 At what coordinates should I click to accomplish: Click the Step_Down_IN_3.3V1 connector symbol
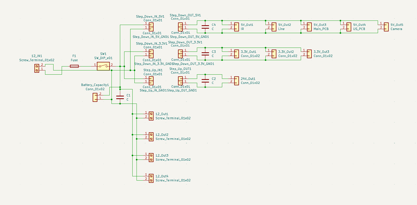coord(151,52)
